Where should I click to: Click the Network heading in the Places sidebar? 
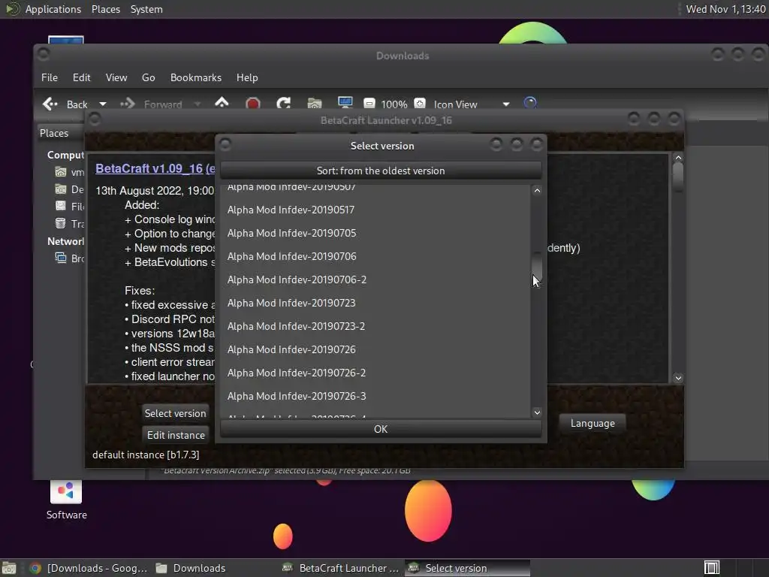[x=66, y=241]
